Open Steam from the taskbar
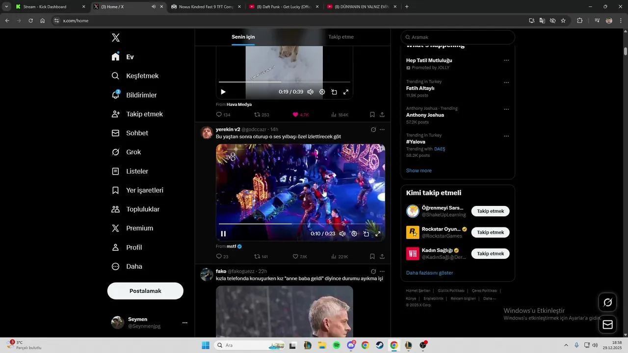Image resolution: width=628 pixels, height=353 pixels. 379,345
